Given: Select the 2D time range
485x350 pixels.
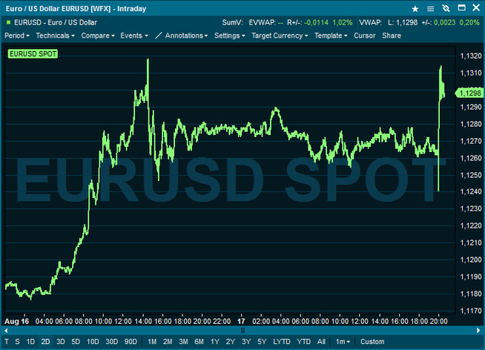Looking at the screenshot, I should (45, 342).
